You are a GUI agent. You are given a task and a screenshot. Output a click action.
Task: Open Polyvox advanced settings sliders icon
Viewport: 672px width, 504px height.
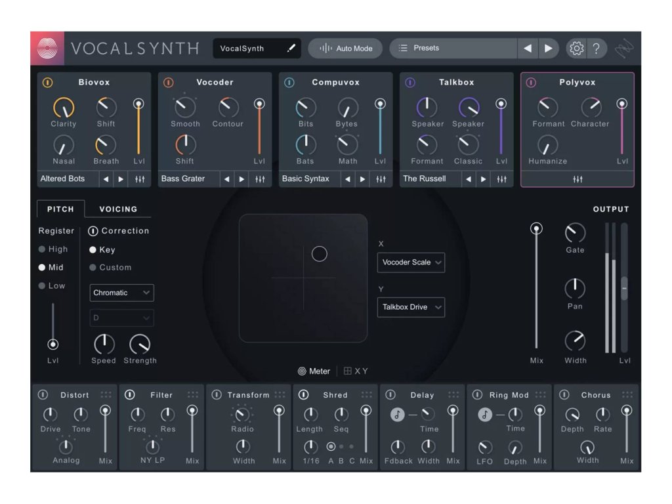(x=577, y=179)
